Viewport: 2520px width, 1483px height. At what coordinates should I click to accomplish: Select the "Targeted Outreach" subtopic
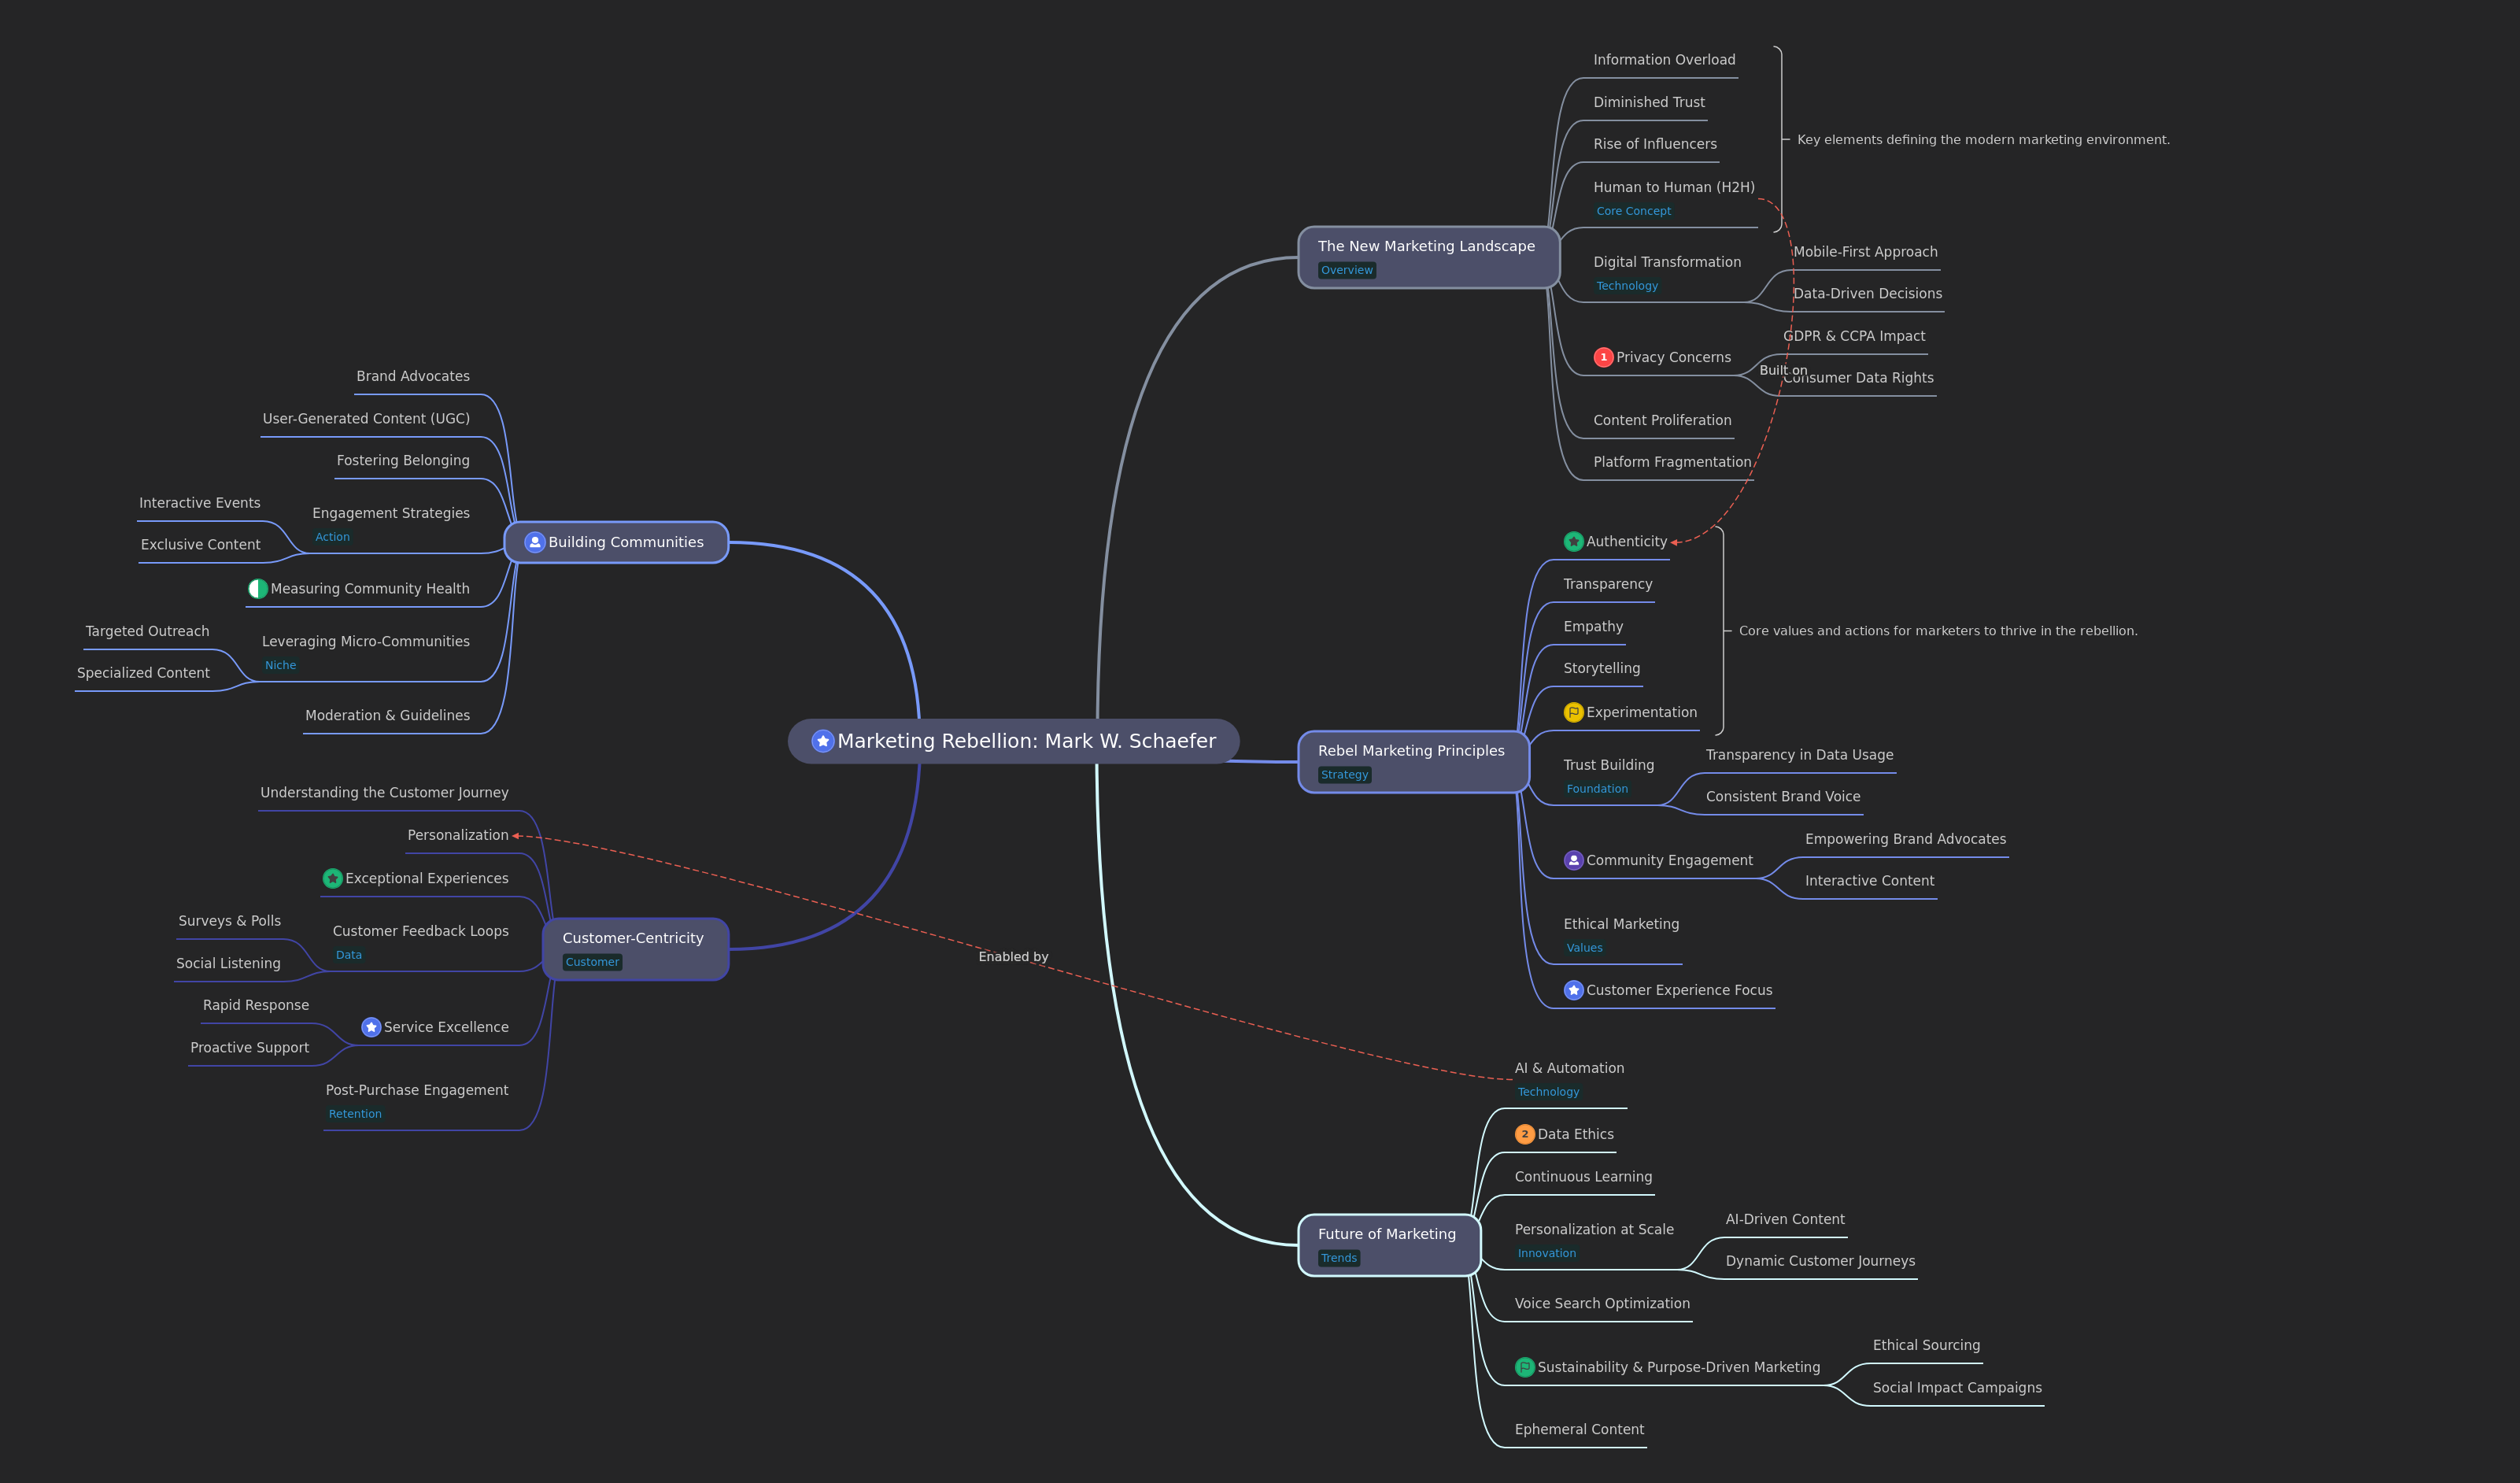pyautogui.click(x=147, y=631)
